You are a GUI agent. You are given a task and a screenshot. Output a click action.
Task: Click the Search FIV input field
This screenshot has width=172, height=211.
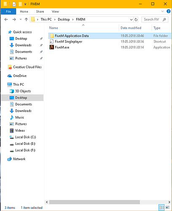[152, 19]
